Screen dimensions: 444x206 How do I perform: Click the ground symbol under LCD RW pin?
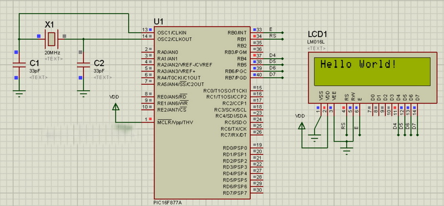346,151
